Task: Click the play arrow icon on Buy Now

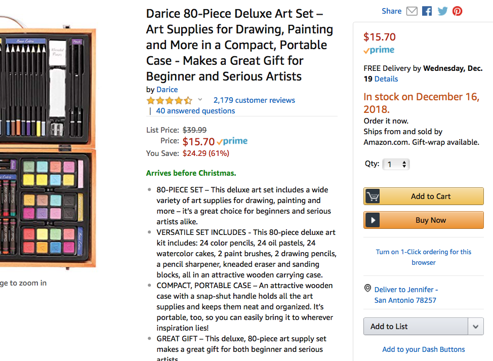Action: pos(373,220)
